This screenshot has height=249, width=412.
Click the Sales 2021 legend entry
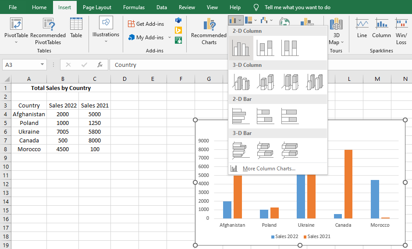317,236
